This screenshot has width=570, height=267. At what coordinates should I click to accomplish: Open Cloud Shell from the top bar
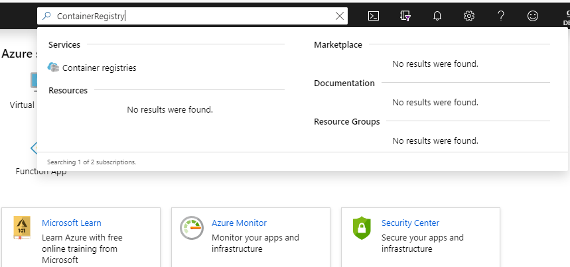[374, 17]
